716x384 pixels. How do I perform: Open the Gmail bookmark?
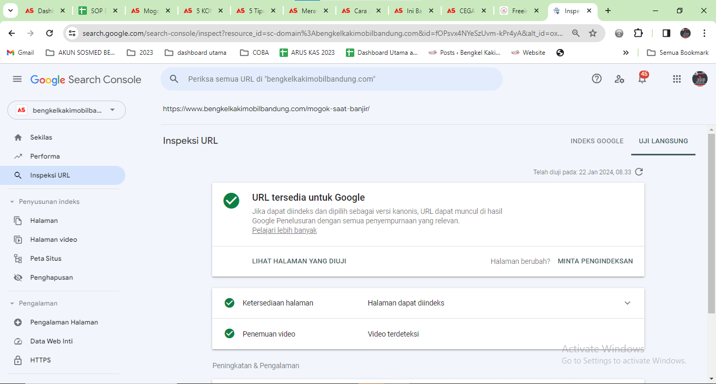[20, 53]
